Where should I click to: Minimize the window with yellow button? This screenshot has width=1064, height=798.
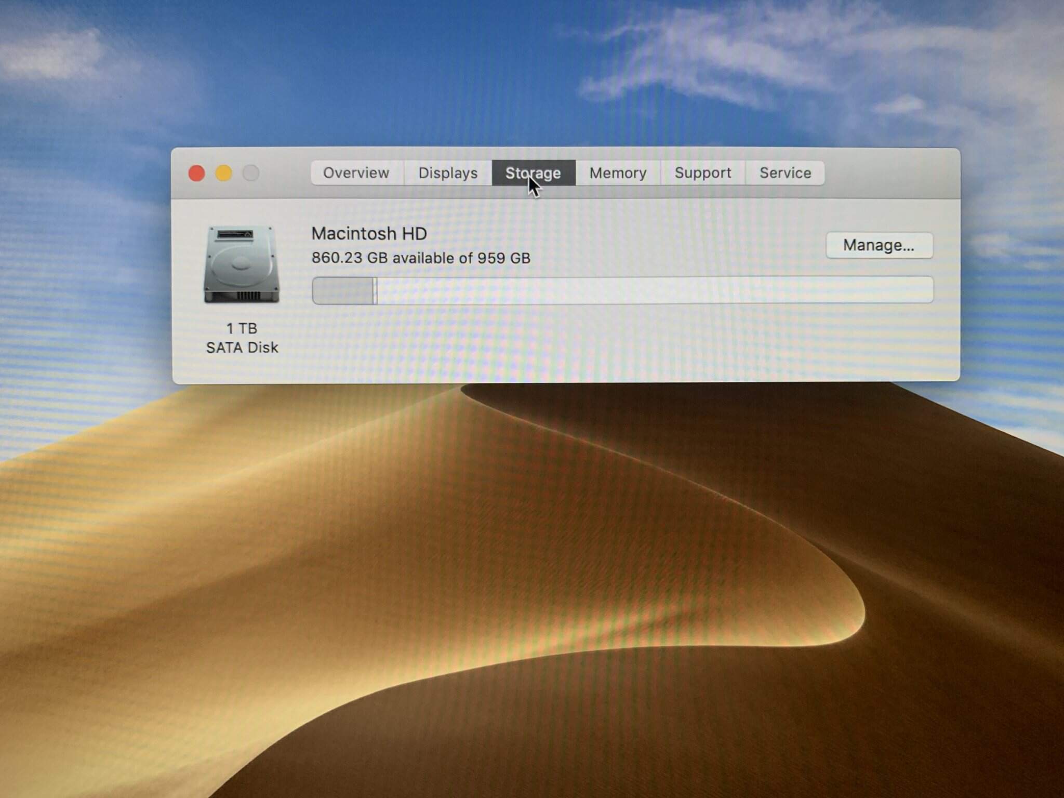[224, 174]
